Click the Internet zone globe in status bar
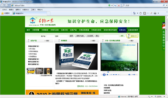Screen dimensions: 168x98 click(119, 96)
